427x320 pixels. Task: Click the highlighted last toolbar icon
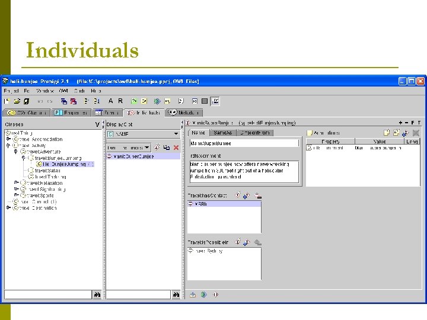pyautogui.click(x=215, y=101)
